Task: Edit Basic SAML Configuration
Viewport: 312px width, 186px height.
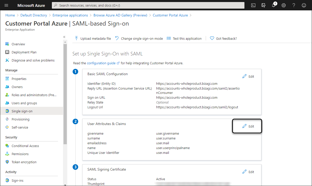Action: pyautogui.click(x=248, y=76)
